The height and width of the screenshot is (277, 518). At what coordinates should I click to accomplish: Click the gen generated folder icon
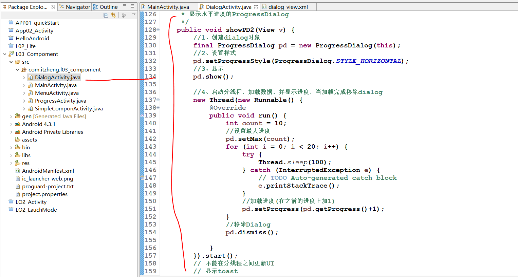pos(18,116)
